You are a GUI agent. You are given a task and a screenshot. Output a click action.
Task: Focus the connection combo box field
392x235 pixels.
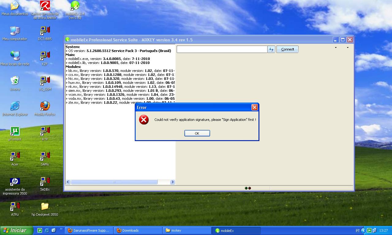click(222, 49)
